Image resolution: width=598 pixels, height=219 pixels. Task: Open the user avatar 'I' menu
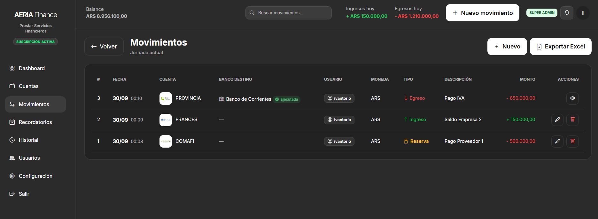click(x=583, y=13)
